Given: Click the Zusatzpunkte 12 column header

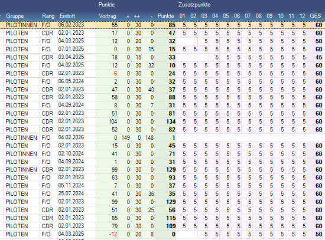Looking at the screenshot, I should (x=303, y=16).
